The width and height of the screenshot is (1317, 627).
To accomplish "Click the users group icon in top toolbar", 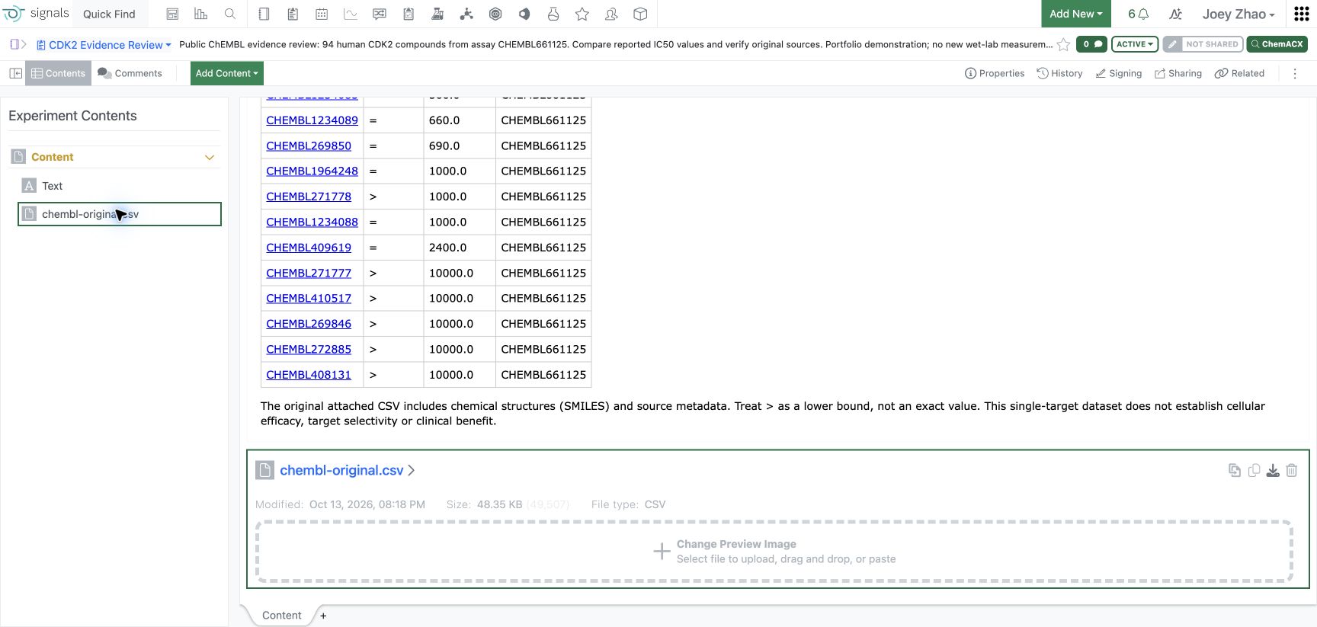I will coord(611,14).
